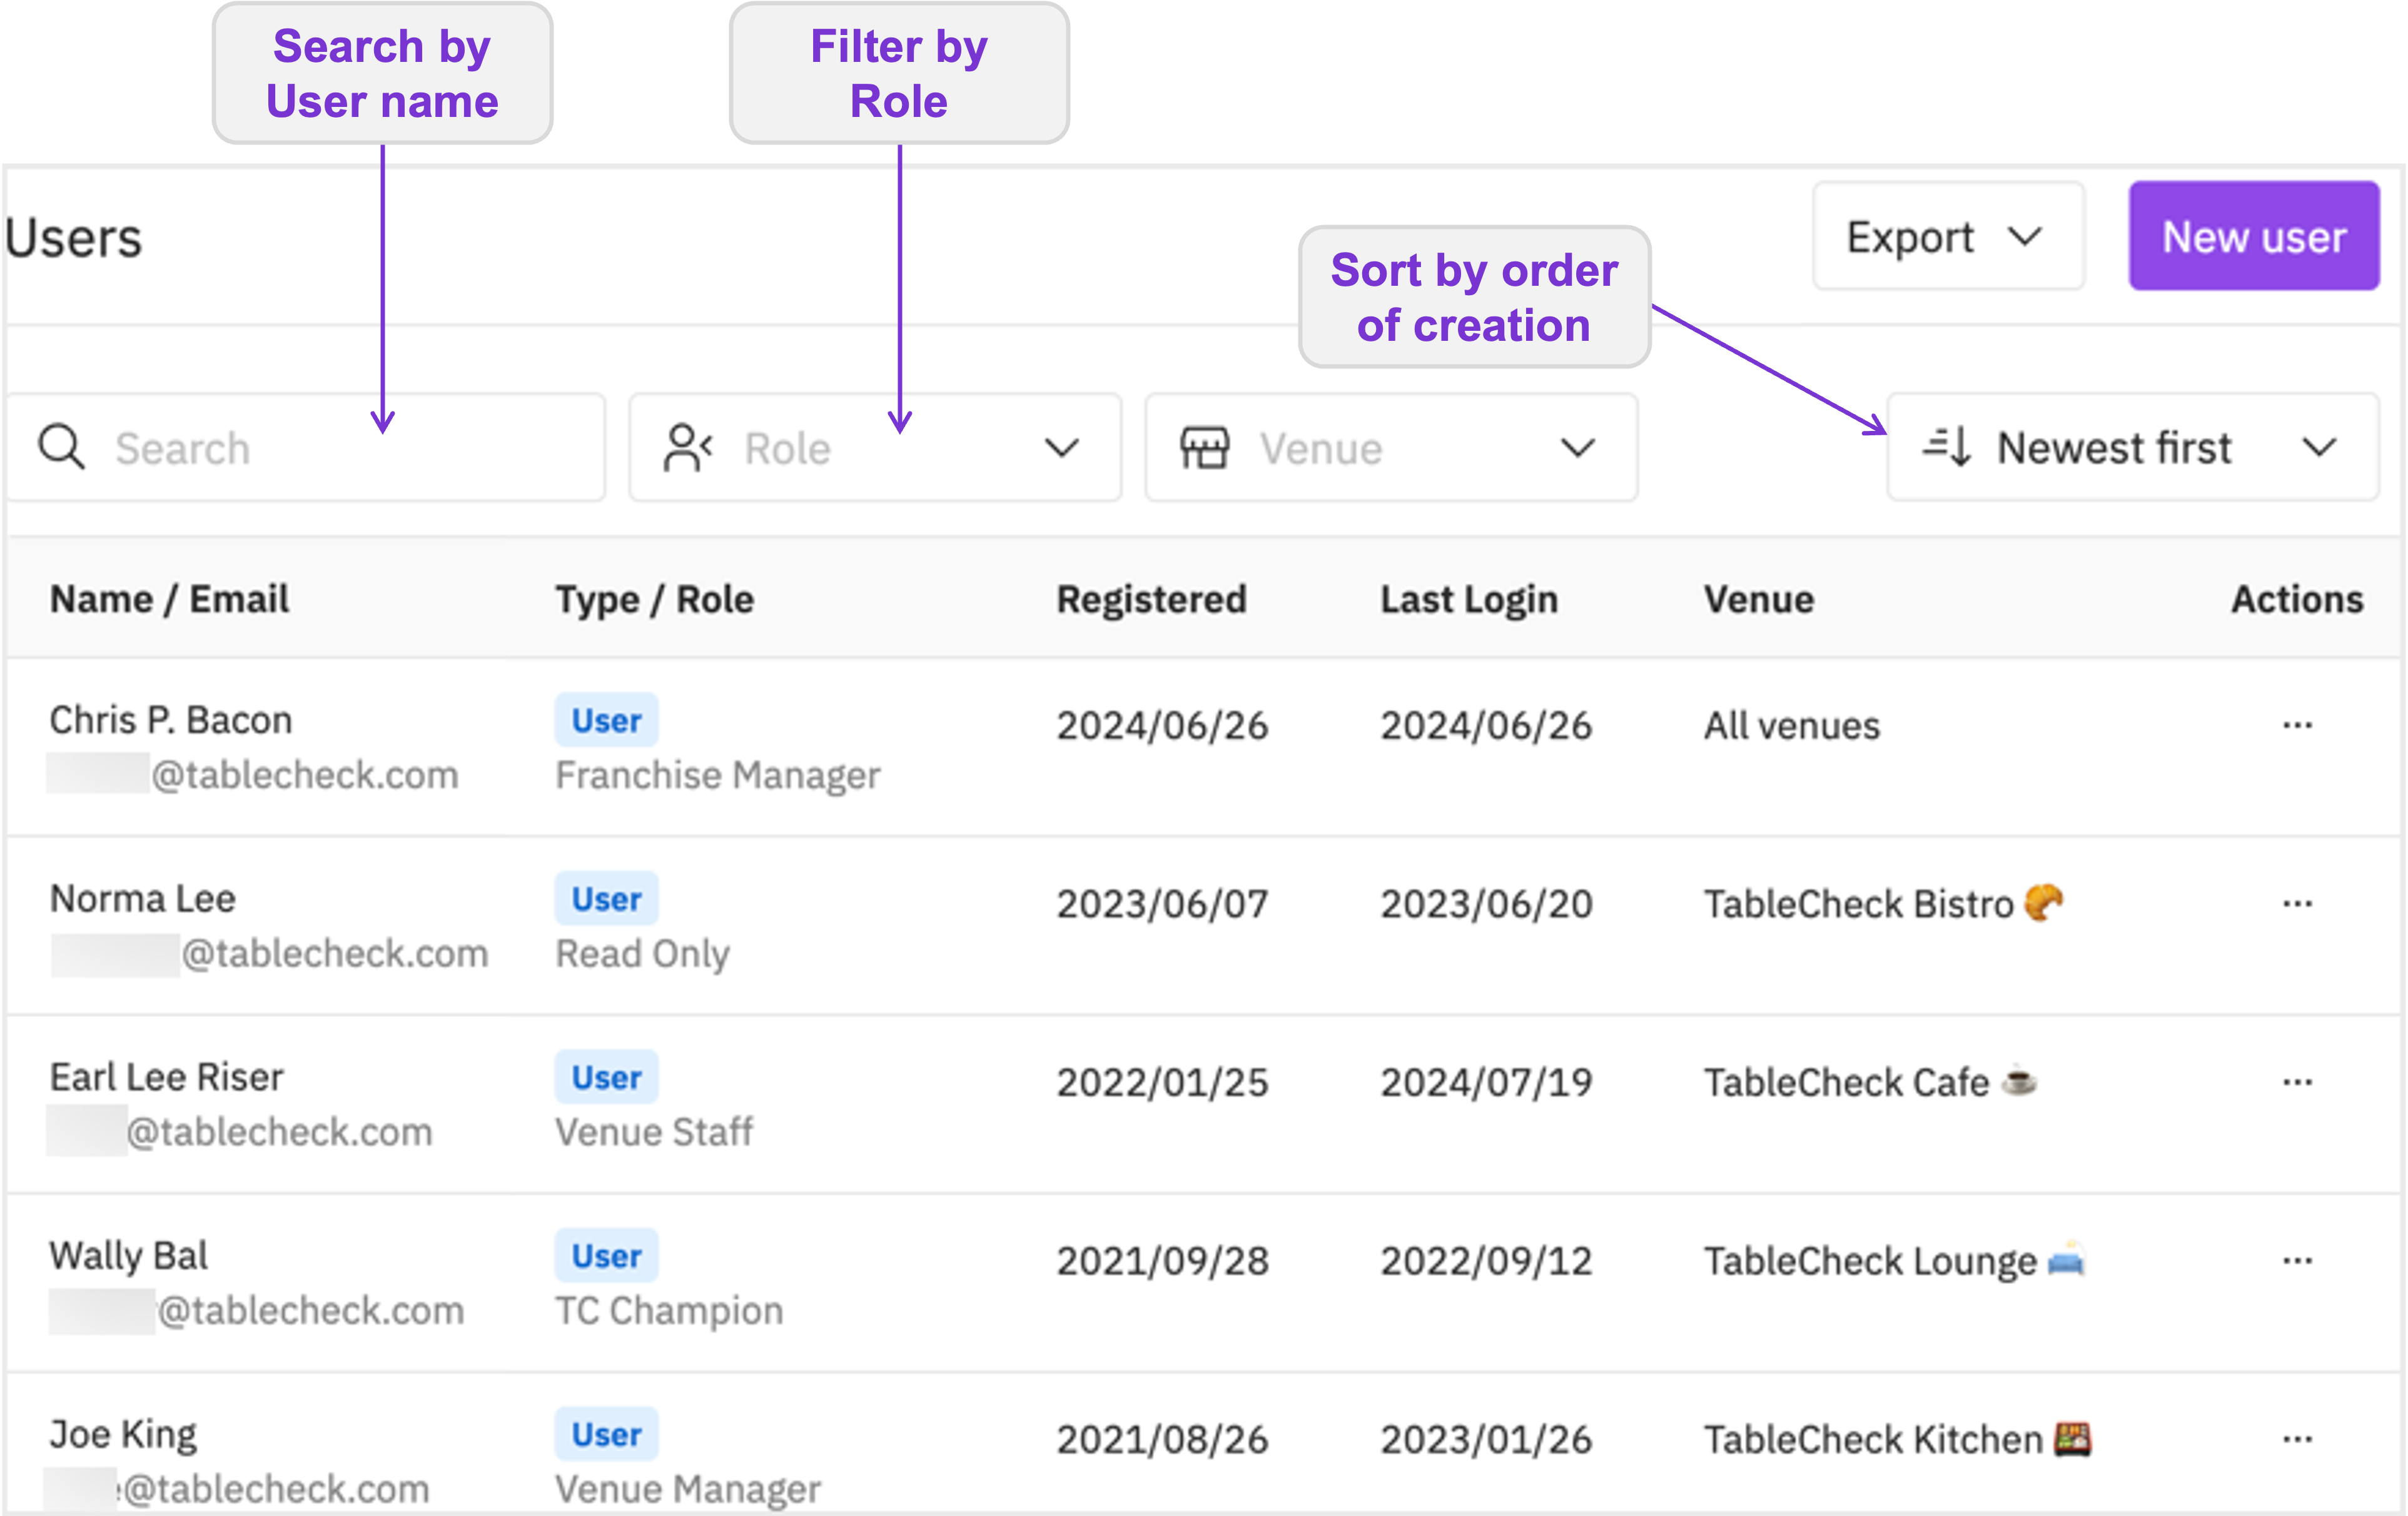Click the last login date 2024/07/19

[1486, 1082]
